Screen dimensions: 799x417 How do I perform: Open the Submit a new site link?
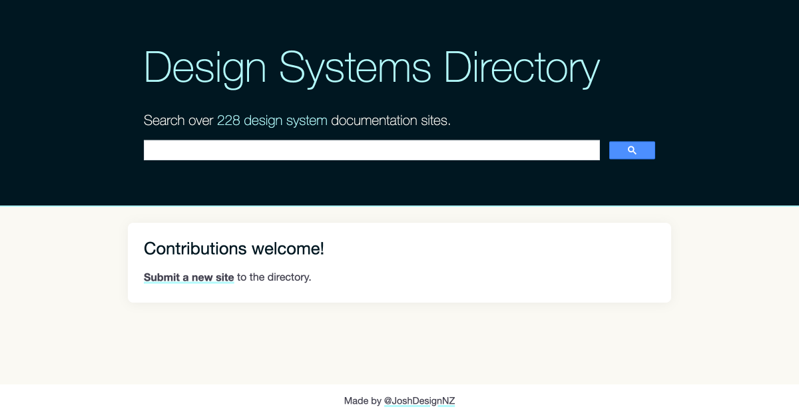[x=188, y=277]
